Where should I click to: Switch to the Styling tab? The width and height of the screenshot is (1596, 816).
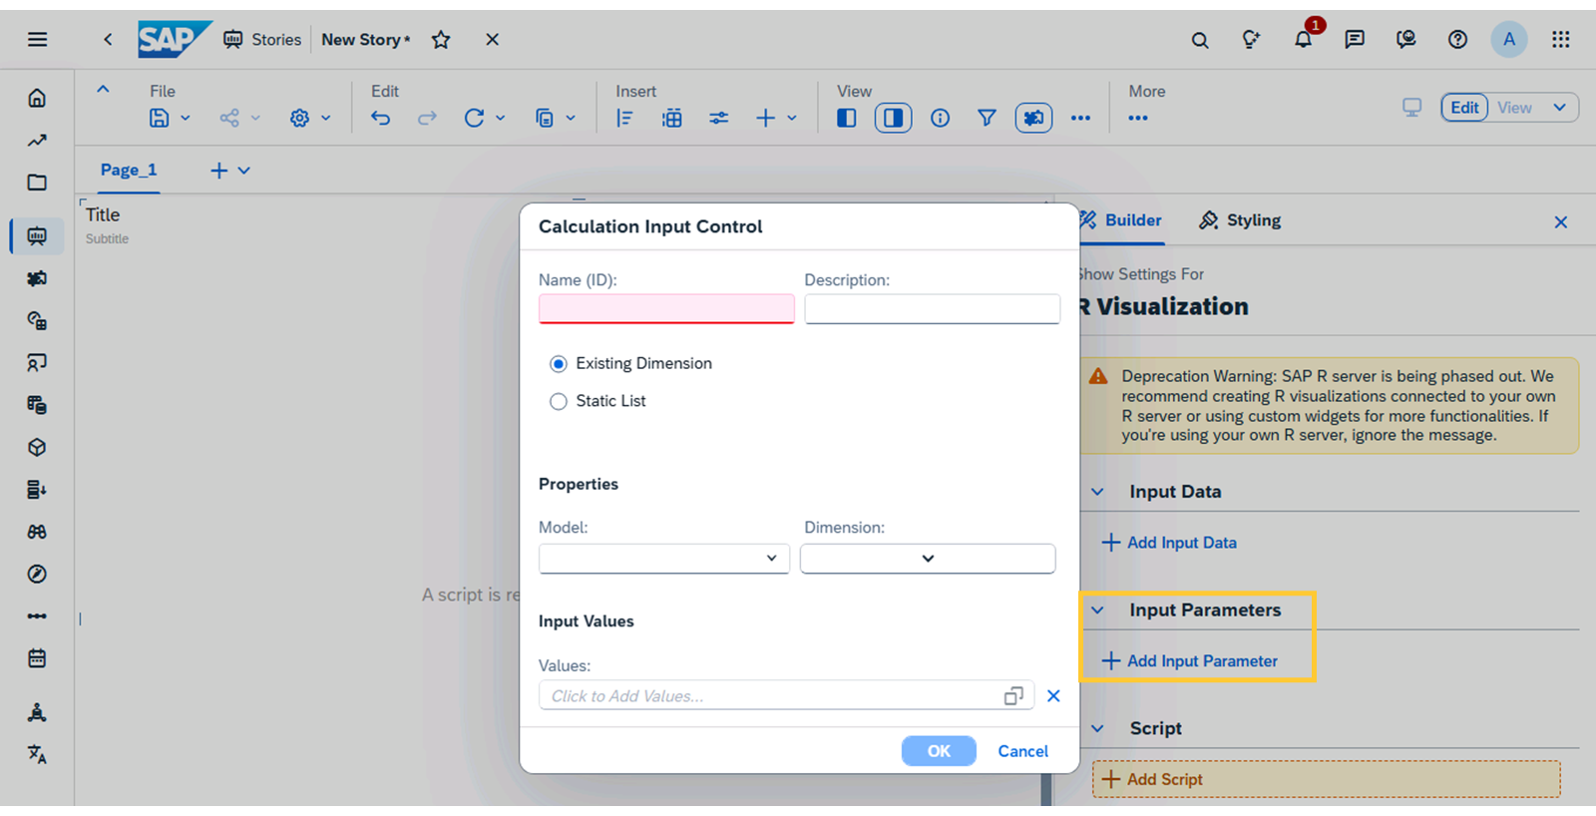(x=1240, y=220)
